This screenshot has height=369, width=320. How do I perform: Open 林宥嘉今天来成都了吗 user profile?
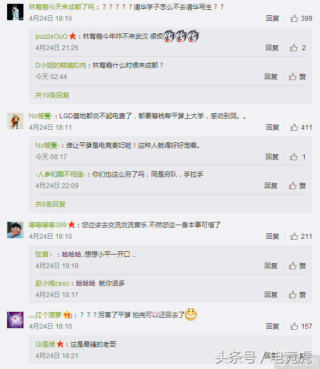point(62,7)
